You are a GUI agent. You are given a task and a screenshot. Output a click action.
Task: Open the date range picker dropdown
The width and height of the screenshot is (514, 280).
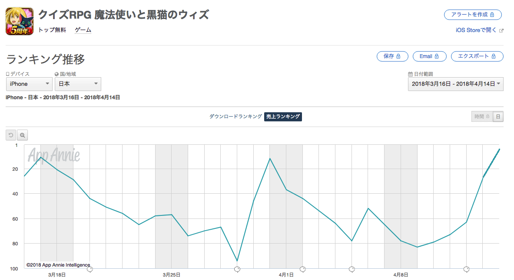(x=456, y=84)
